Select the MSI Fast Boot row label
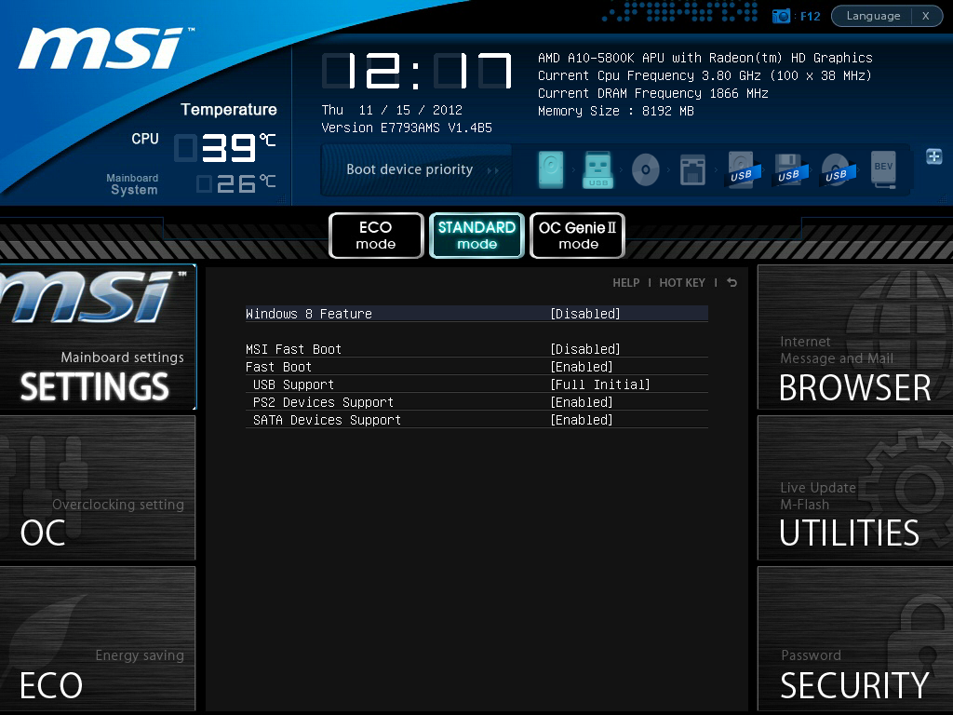This screenshot has width=953, height=715. (x=293, y=349)
